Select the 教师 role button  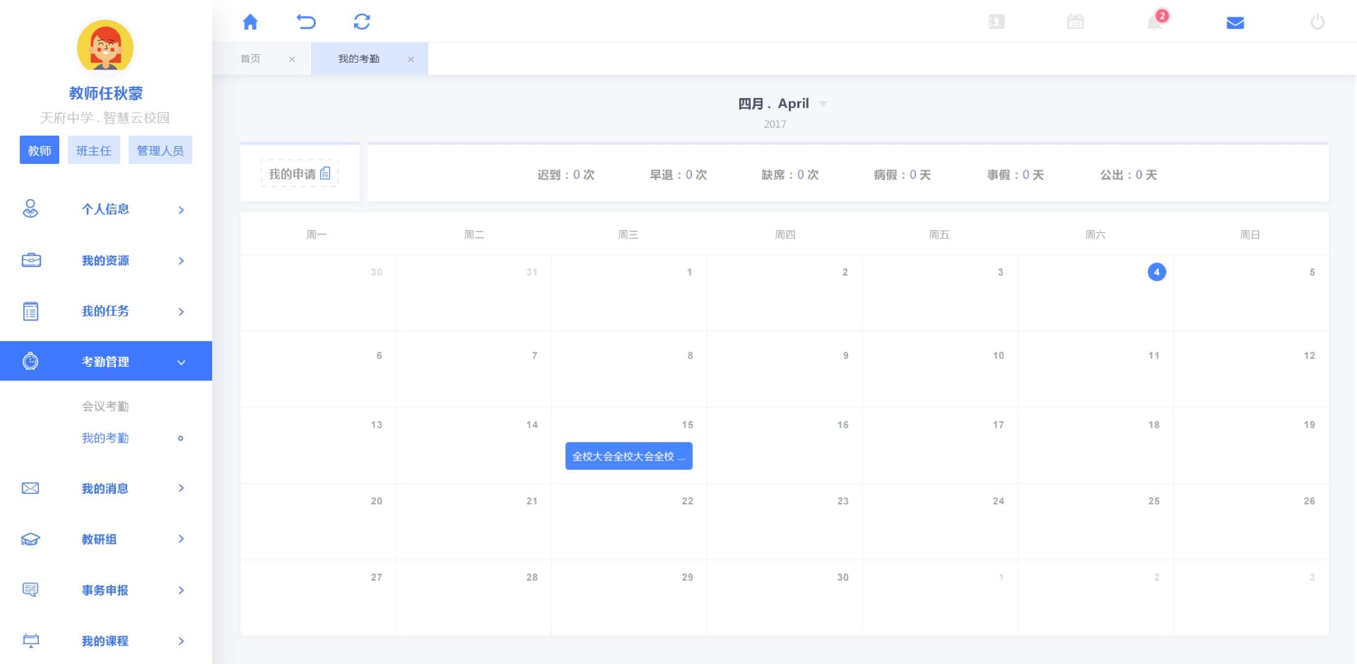pos(39,150)
